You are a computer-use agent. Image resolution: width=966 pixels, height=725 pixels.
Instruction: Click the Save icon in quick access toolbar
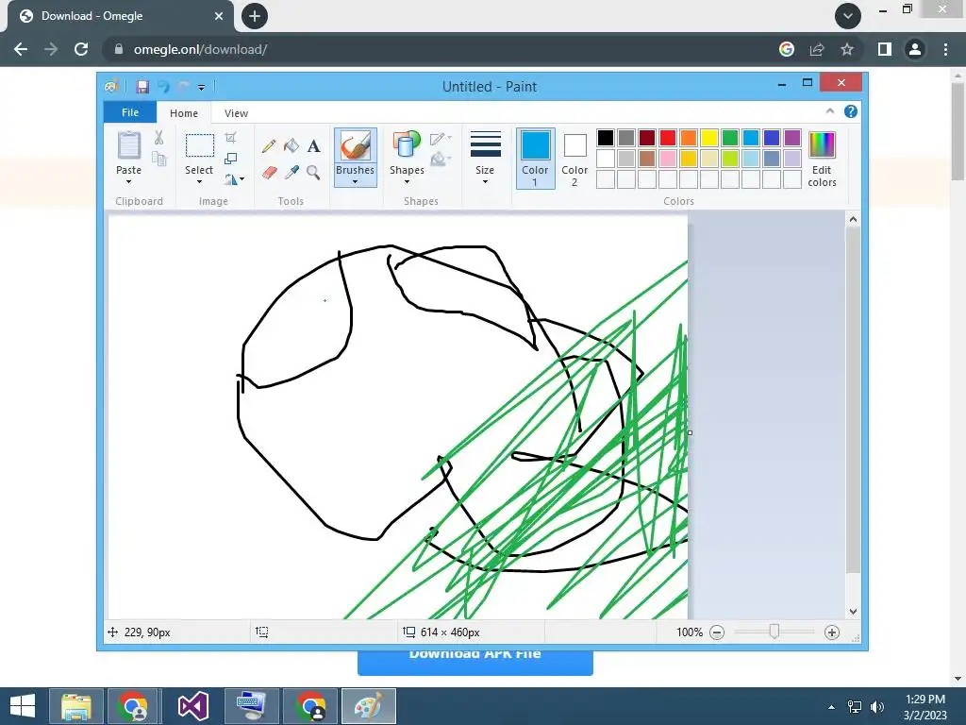coord(142,87)
